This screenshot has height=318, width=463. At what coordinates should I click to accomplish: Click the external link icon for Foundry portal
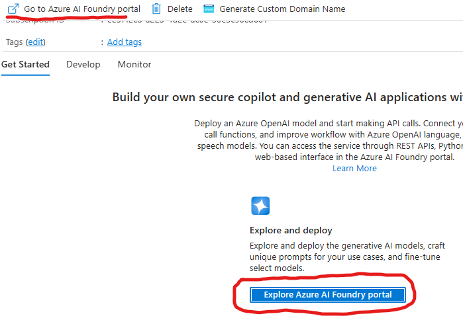[13, 9]
